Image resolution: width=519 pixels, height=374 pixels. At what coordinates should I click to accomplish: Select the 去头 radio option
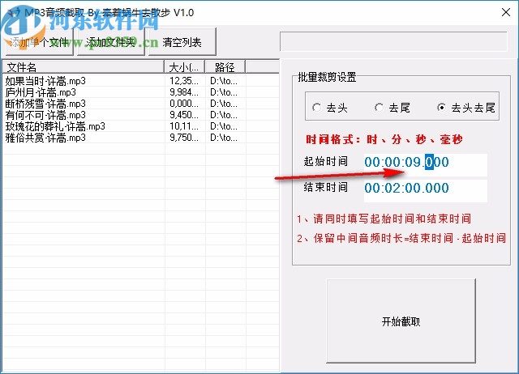click(330, 108)
